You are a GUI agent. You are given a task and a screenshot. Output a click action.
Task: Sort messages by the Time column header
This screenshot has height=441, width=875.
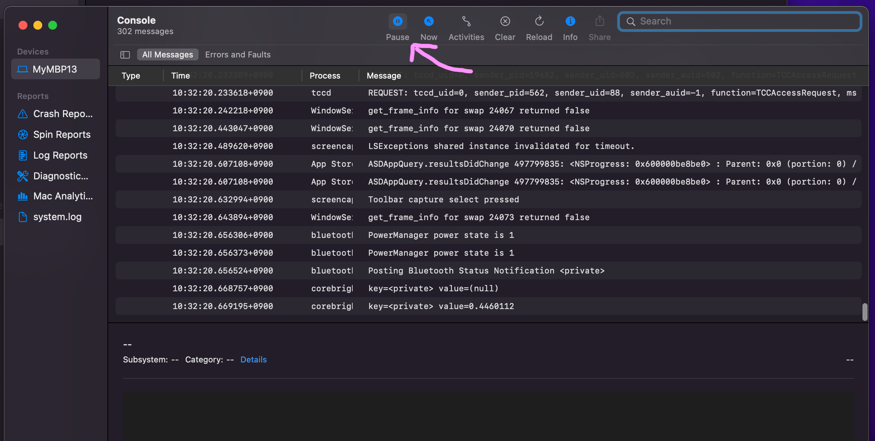[181, 76]
